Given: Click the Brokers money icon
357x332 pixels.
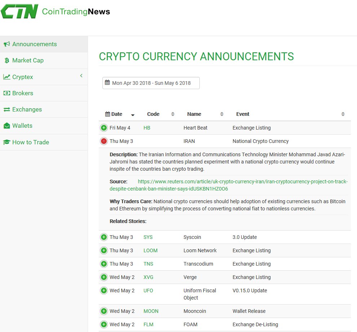Looking at the screenshot, I should [6, 93].
